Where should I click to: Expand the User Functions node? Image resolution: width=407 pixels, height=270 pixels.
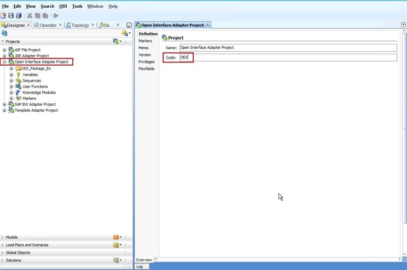(11, 87)
